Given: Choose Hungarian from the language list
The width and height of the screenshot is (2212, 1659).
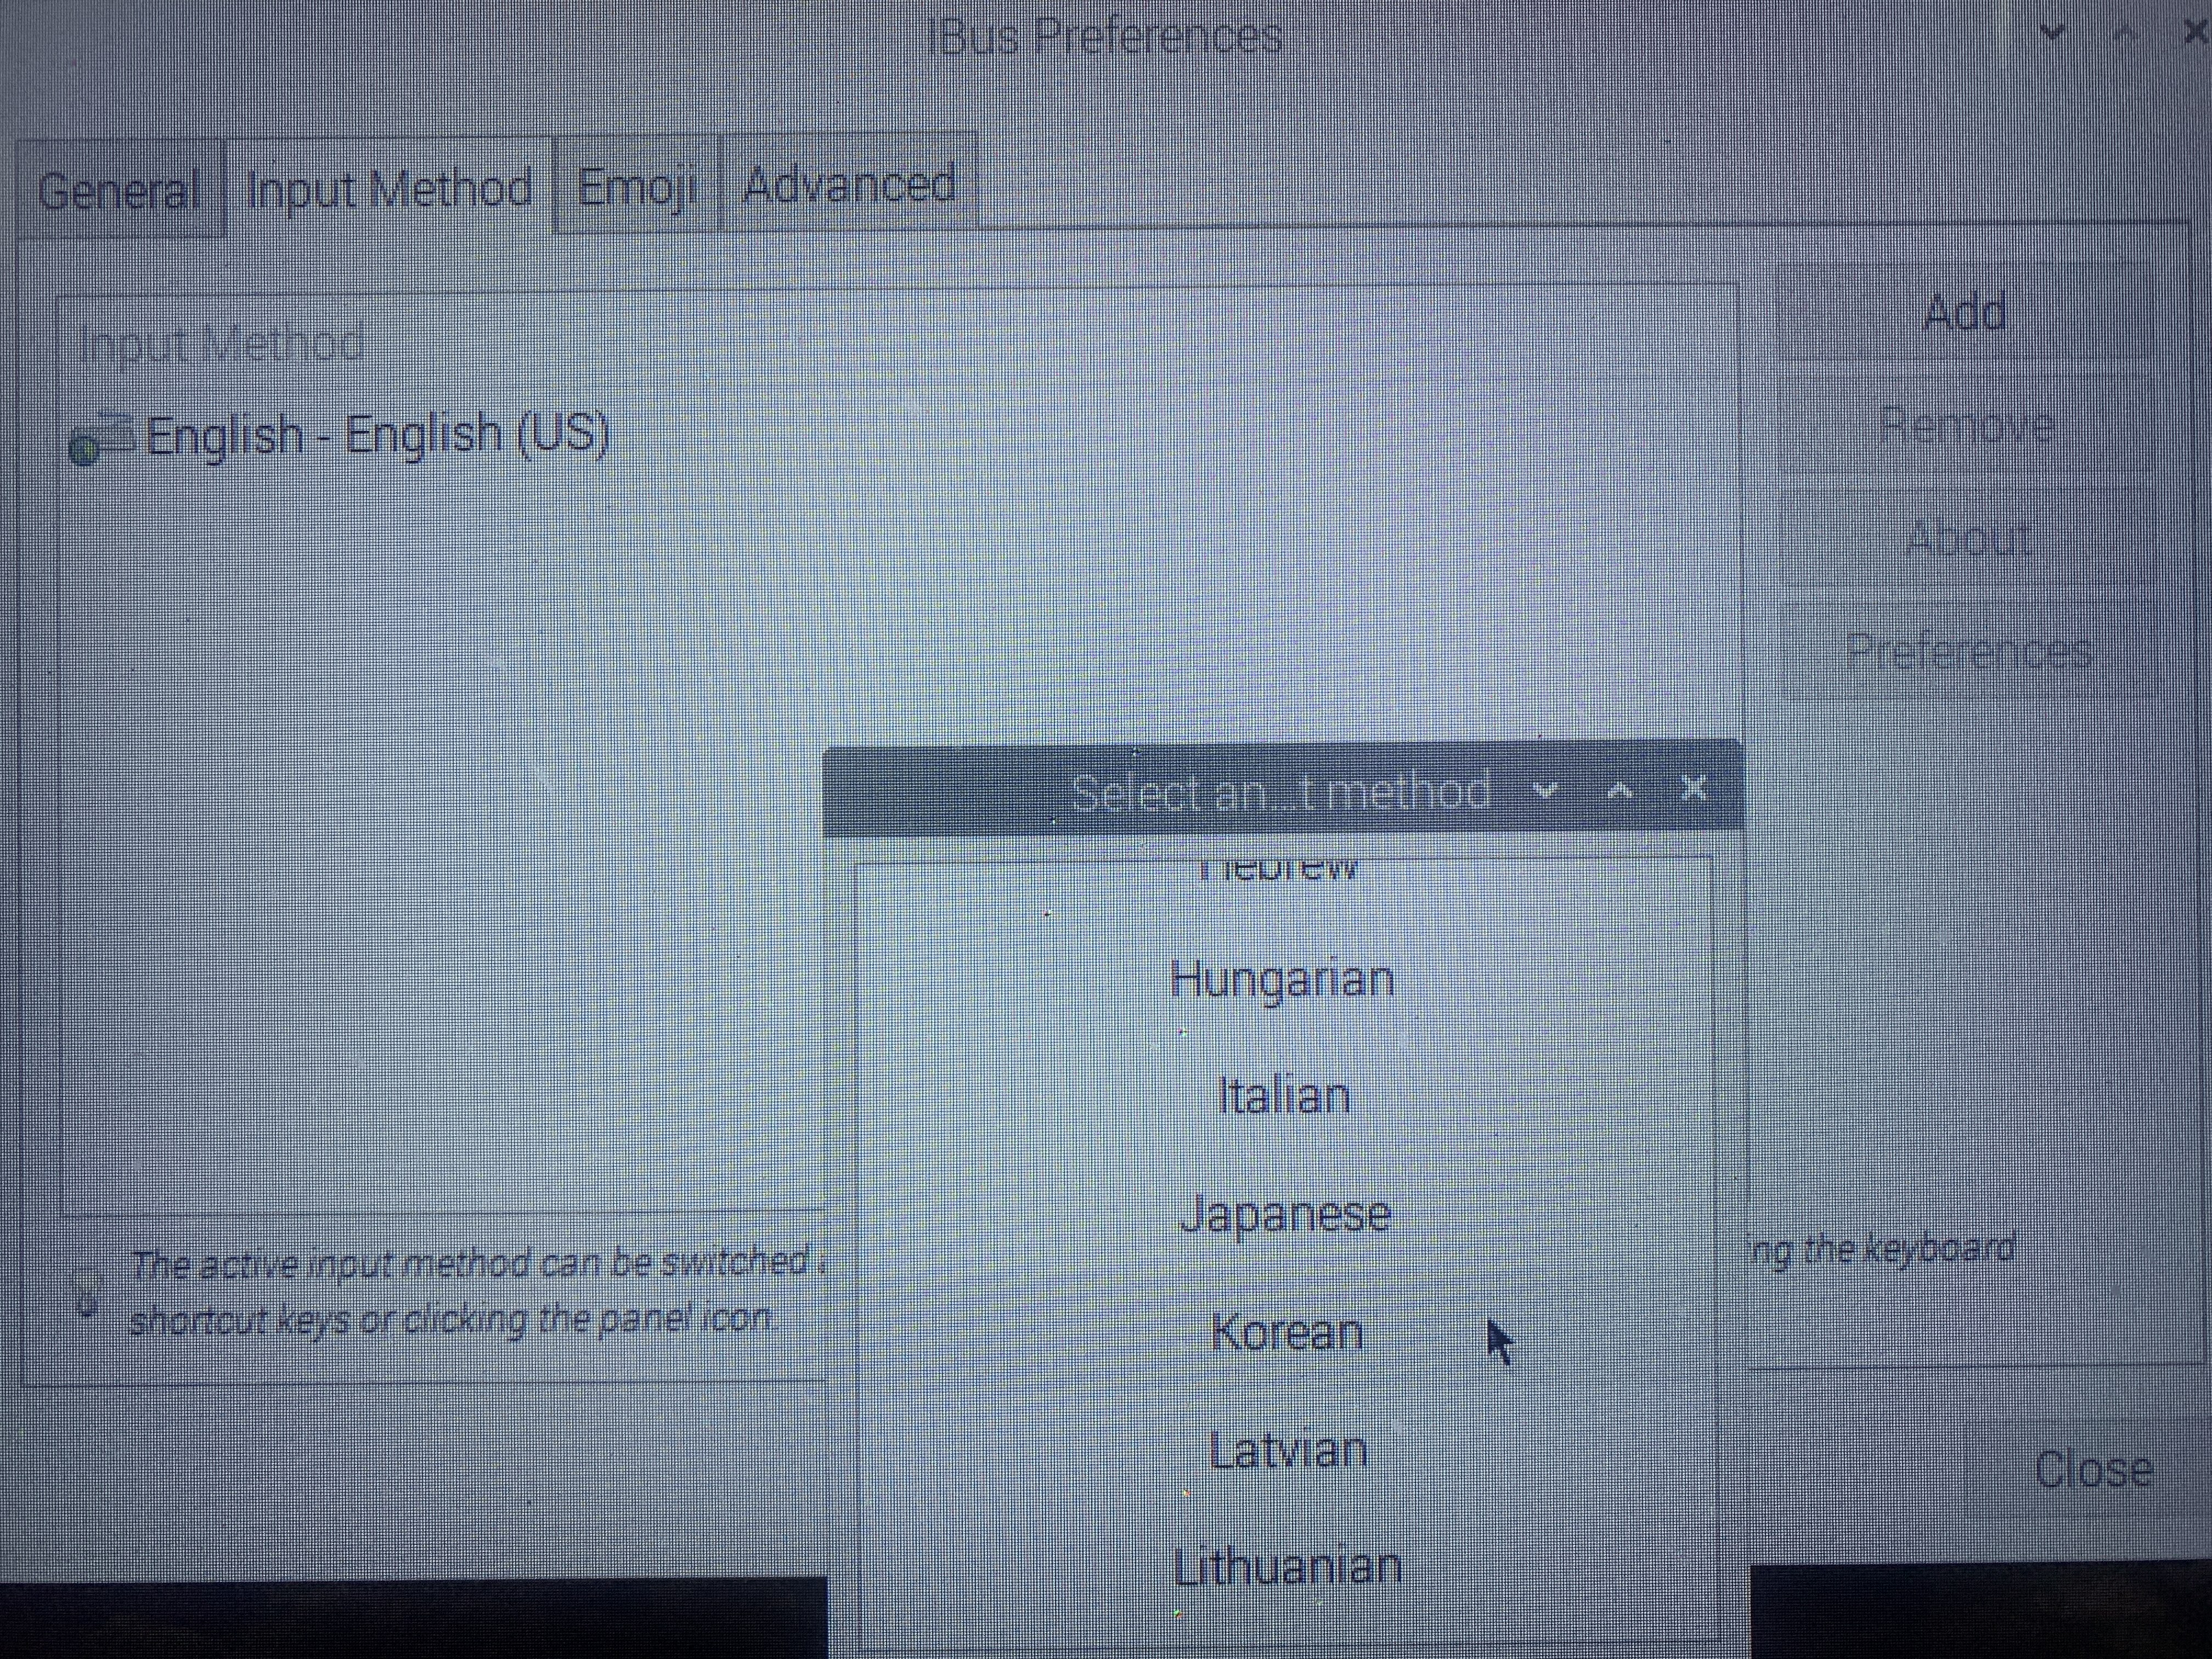Looking at the screenshot, I should coord(1282,979).
